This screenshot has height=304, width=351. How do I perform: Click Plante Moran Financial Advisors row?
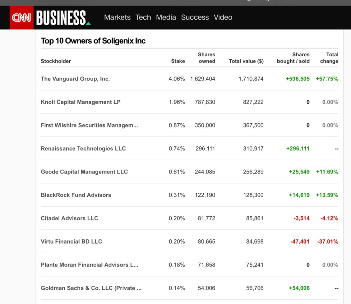[89, 265]
